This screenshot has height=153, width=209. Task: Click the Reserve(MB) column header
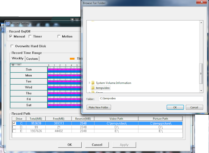tap(83, 119)
